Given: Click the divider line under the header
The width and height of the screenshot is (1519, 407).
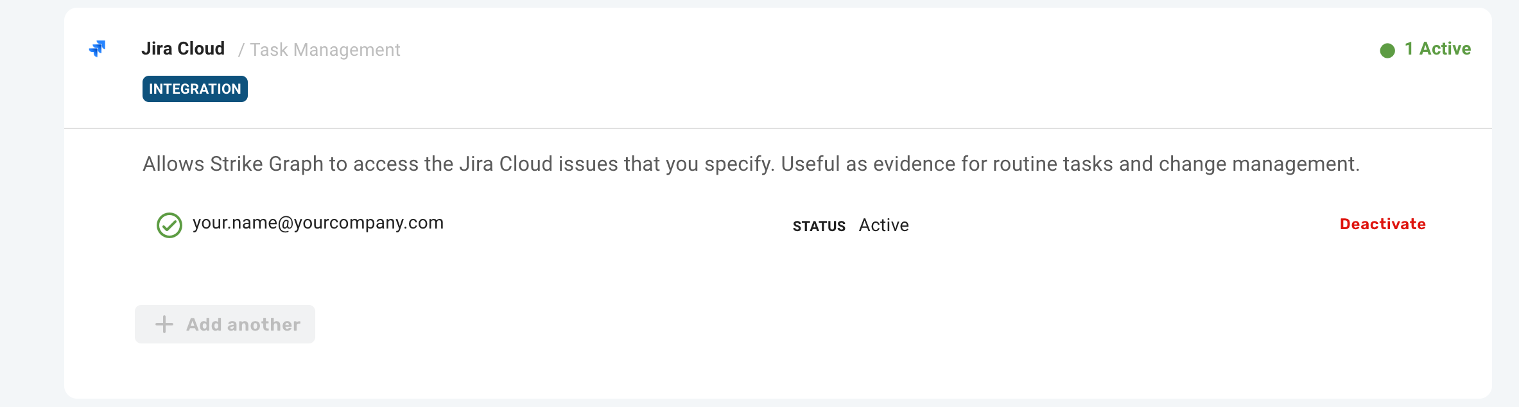Looking at the screenshot, I should (778, 128).
